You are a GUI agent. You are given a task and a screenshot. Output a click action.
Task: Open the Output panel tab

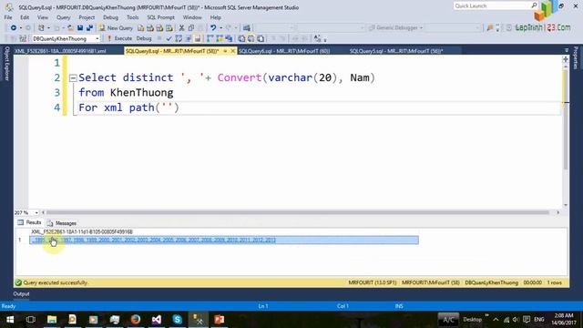tap(21, 293)
